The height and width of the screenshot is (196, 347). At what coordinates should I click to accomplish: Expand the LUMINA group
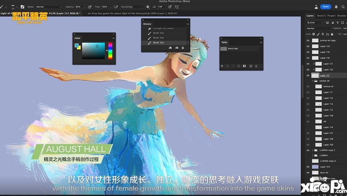313,155
